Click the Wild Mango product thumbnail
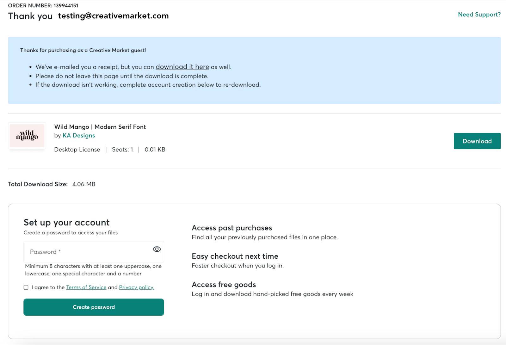 [27, 136]
